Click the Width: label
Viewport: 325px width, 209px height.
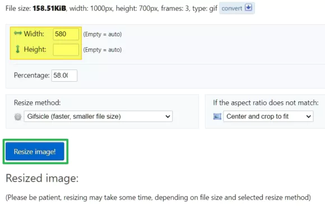(34, 34)
